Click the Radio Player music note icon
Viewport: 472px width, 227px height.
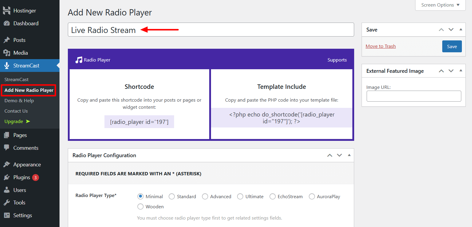[79, 60]
